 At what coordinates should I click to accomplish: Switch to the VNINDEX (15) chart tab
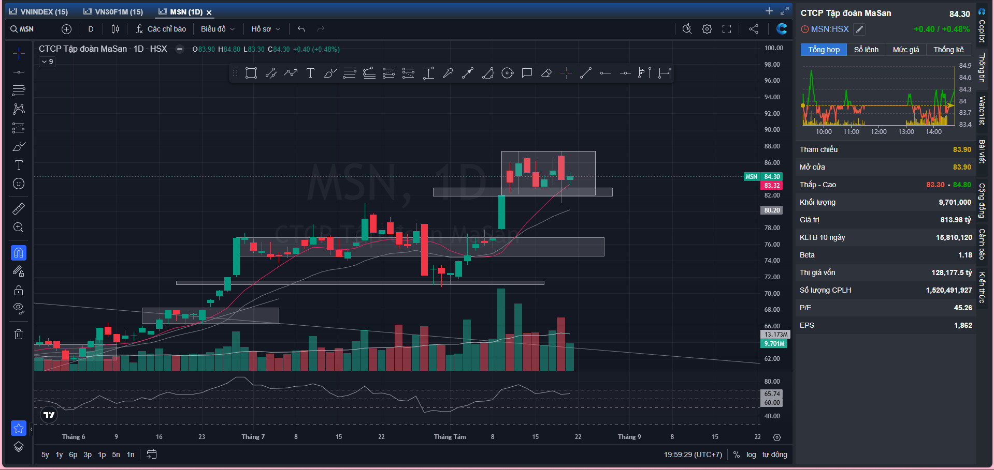click(x=38, y=12)
